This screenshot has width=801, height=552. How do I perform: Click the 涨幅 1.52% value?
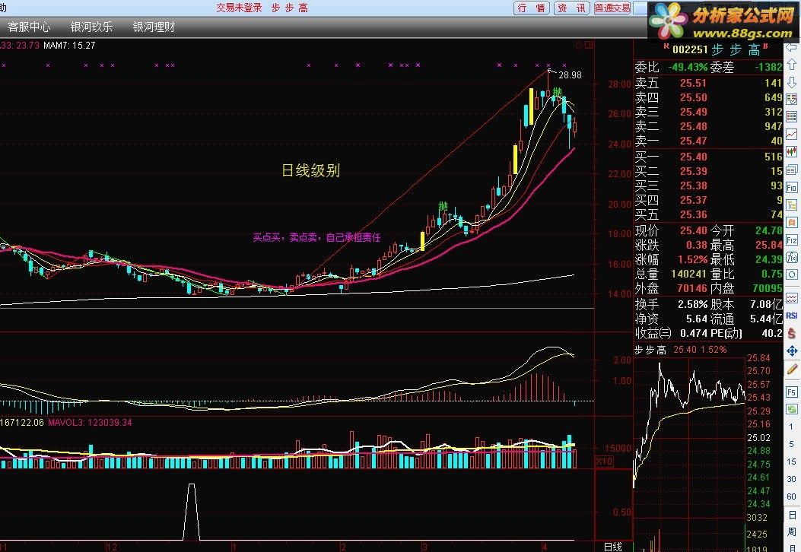click(x=693, y=259)
